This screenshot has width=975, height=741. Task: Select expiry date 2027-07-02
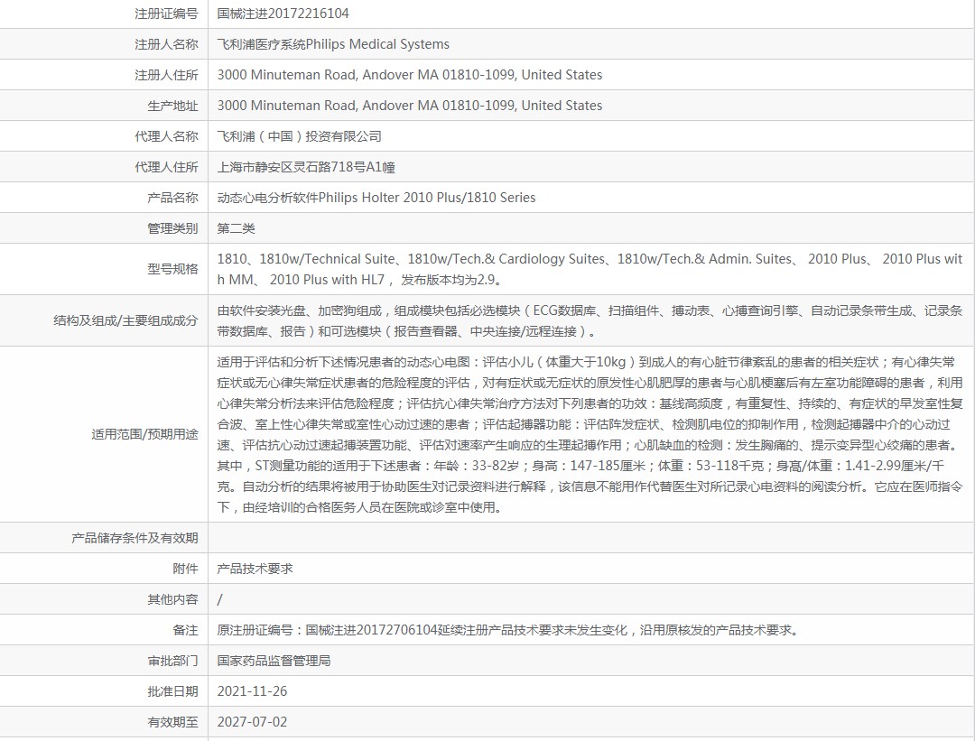tap(252, 722)
